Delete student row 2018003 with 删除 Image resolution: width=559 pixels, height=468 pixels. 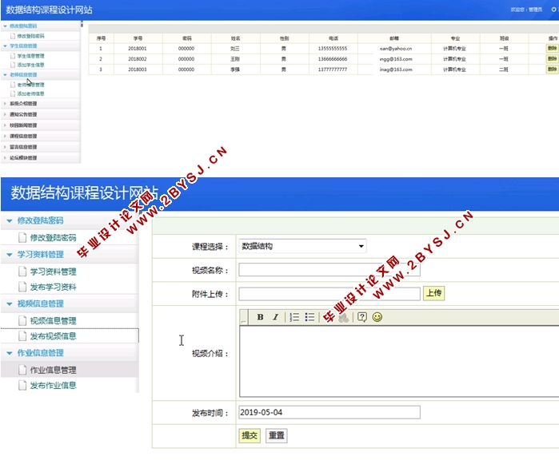point(553,69)
